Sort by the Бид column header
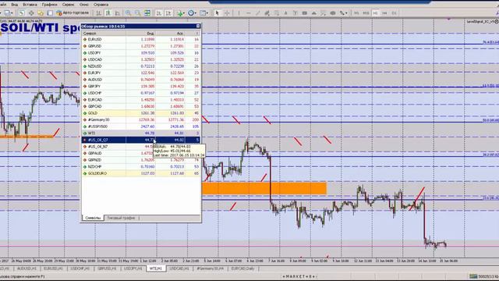Image resolution: width=499 pixels, height=281 pixels. coord(140,33)
